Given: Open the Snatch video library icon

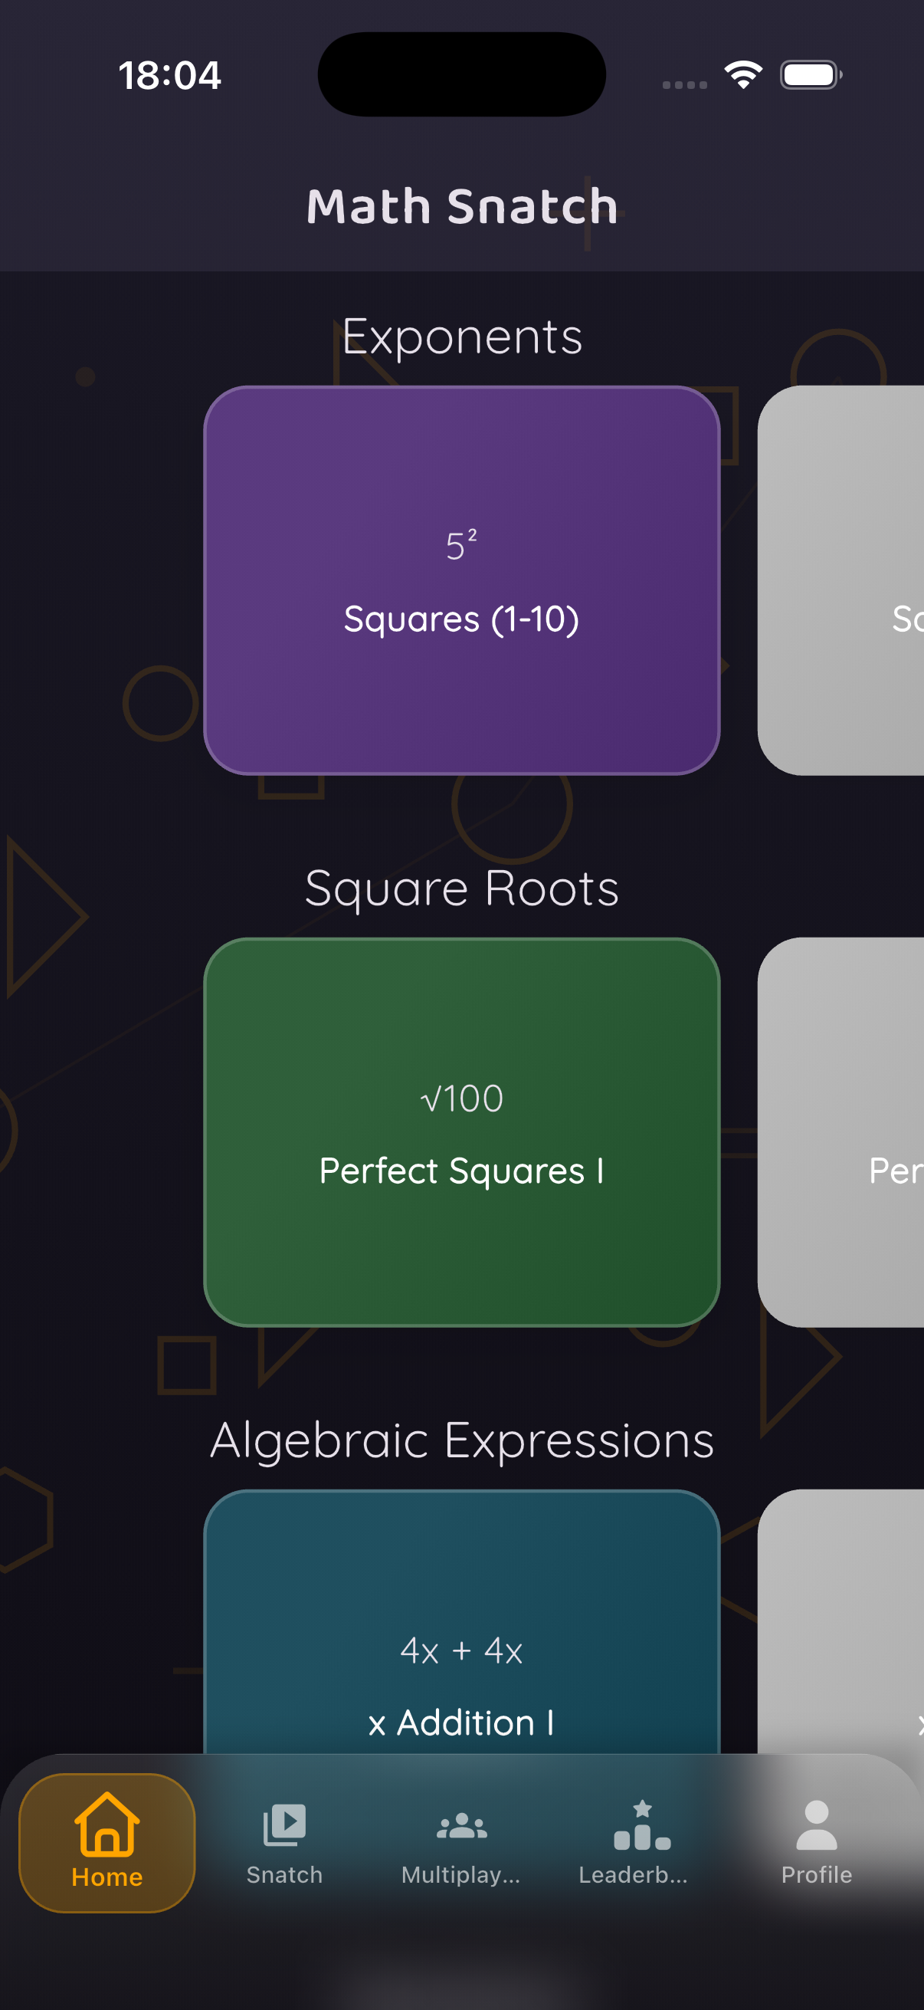Looking at the screenshot, I should (x=284, y=1825).
